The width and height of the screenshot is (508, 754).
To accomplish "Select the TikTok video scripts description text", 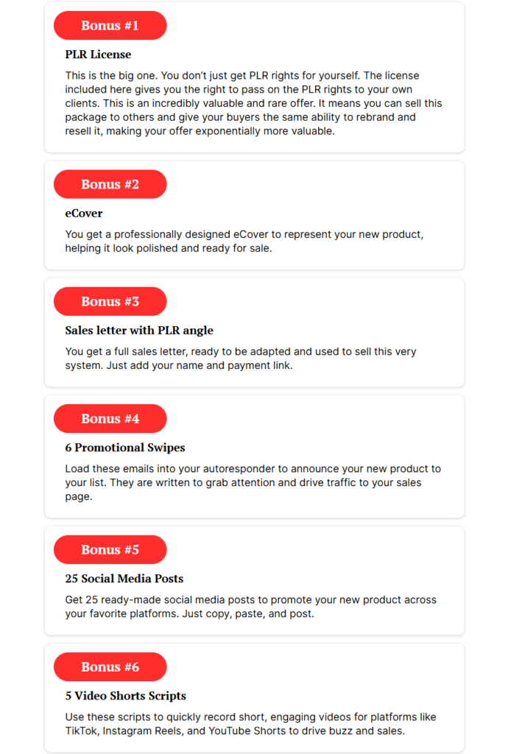I will 250,725.
